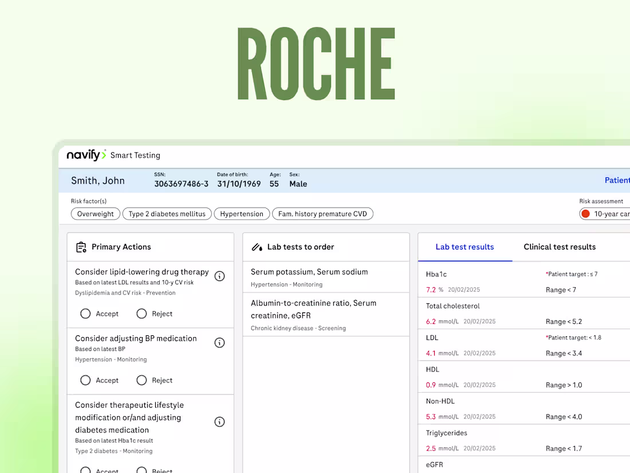Open info for adjusting BP medication

tap(219, 342)
